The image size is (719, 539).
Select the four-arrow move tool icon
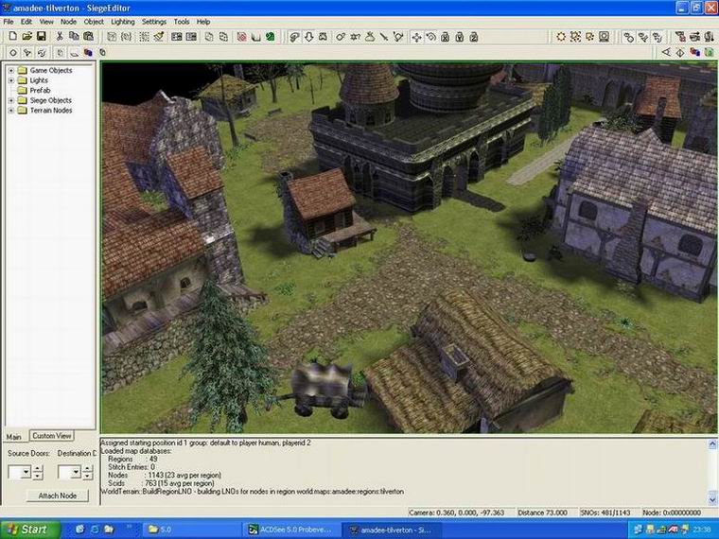pos(413,37)
